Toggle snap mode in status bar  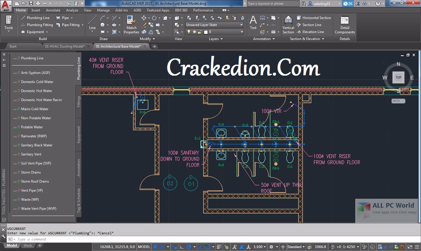[162, 247]
